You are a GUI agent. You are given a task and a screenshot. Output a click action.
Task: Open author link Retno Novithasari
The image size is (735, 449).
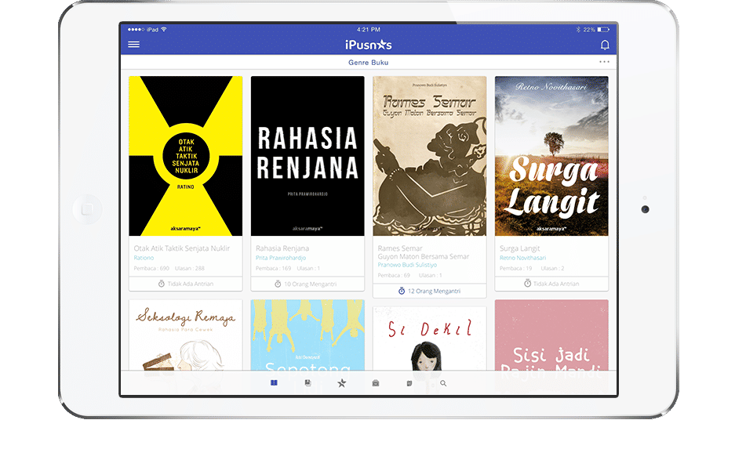522,258
